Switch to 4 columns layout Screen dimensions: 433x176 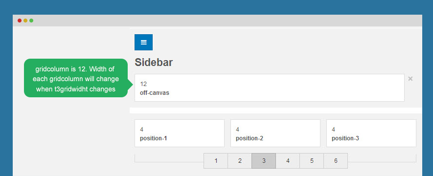[288, 161]
